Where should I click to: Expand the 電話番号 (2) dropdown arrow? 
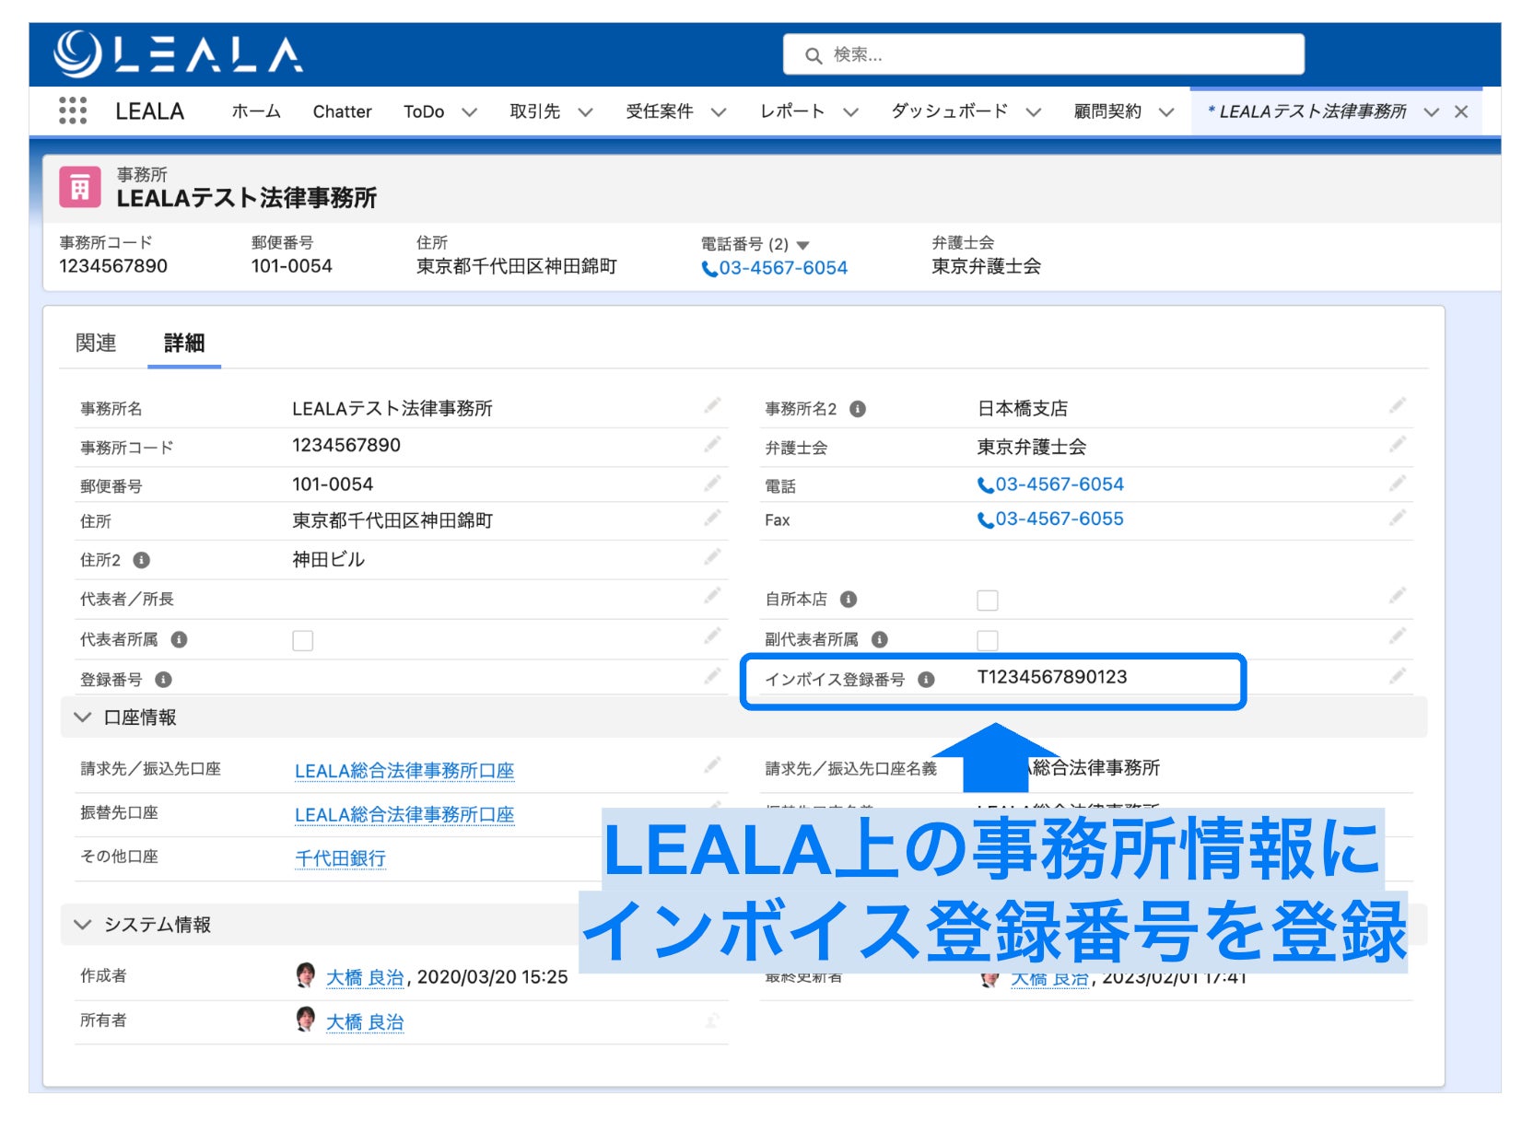pos(803,245)
